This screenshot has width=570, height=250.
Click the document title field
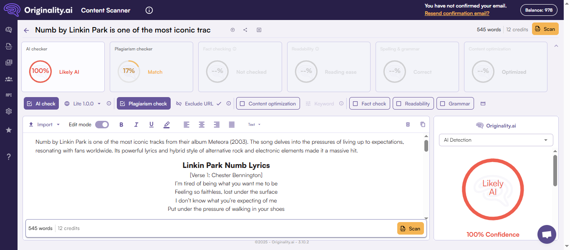[123, 30]
